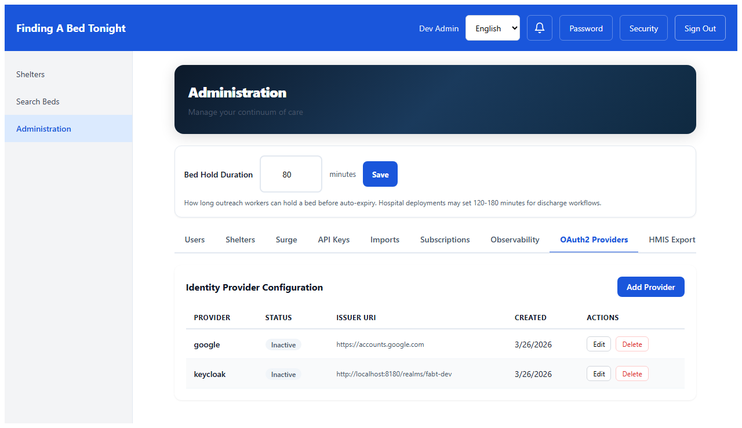The image size is (742, 428).
Task: Click the Add Provider button
Action: [x=650, y=286]
